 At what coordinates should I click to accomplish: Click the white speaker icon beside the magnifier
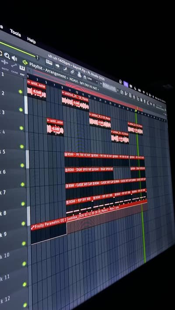click(14, 58)
